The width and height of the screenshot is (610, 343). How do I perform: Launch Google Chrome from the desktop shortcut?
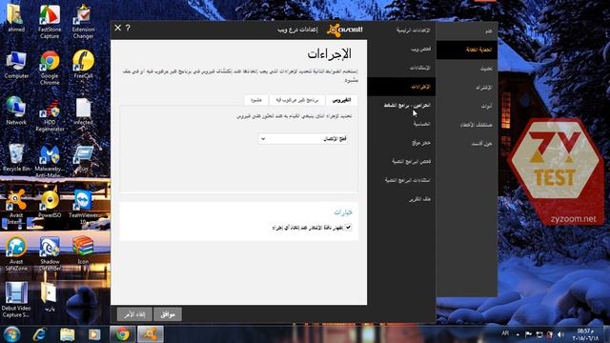(x=50, y=68)
